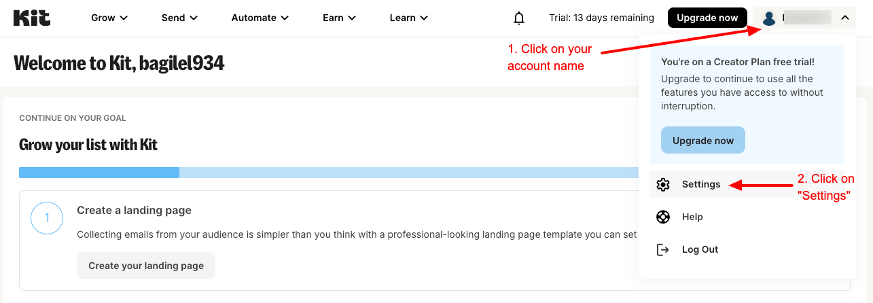Click the goal progress bar
Screen dimensions: 873x303
pos(329,173)
